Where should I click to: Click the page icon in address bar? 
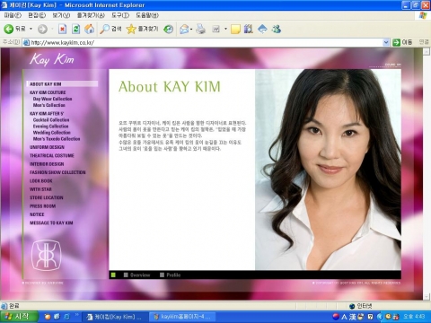click(x=26, y=42)
